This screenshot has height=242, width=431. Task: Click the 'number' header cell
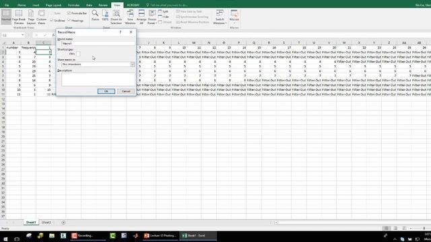coord(13,48)
